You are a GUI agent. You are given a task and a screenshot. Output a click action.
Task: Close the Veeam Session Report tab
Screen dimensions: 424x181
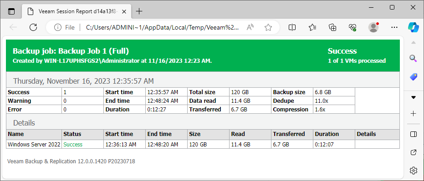pos(124,11)
